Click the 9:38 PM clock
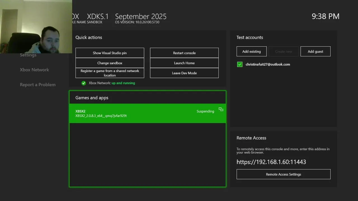This screenshot has height=201, width=358. click(326, 16)
